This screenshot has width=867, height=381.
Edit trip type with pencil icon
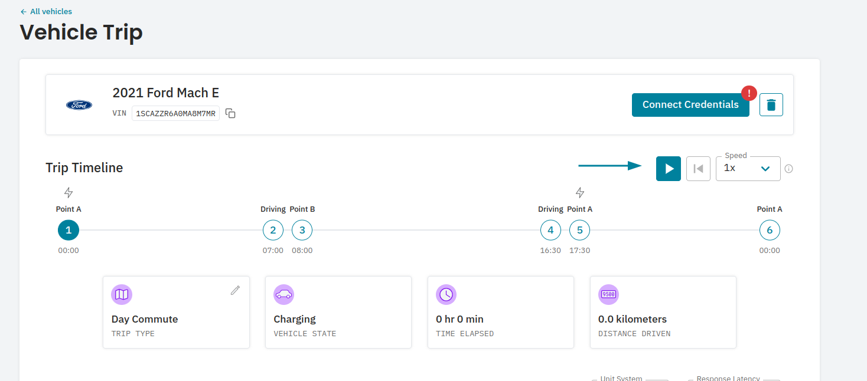tap(235, 290)
